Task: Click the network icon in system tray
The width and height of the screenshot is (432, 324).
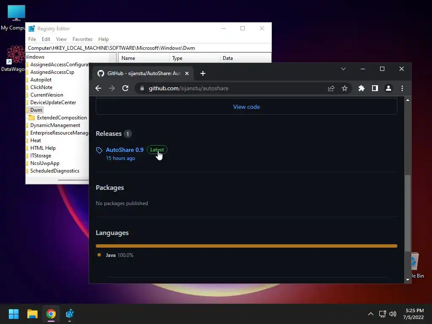Action: 382,314
